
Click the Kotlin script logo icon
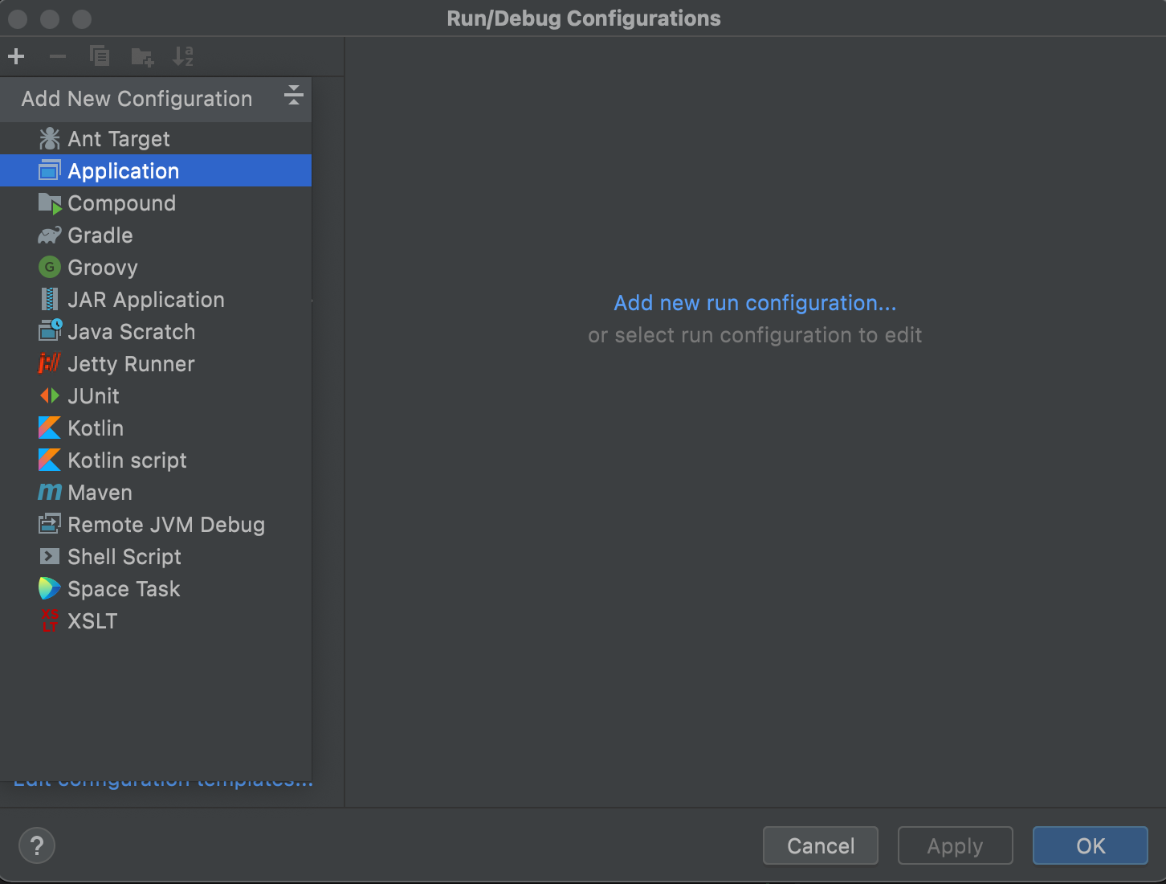tap(50, 460)
